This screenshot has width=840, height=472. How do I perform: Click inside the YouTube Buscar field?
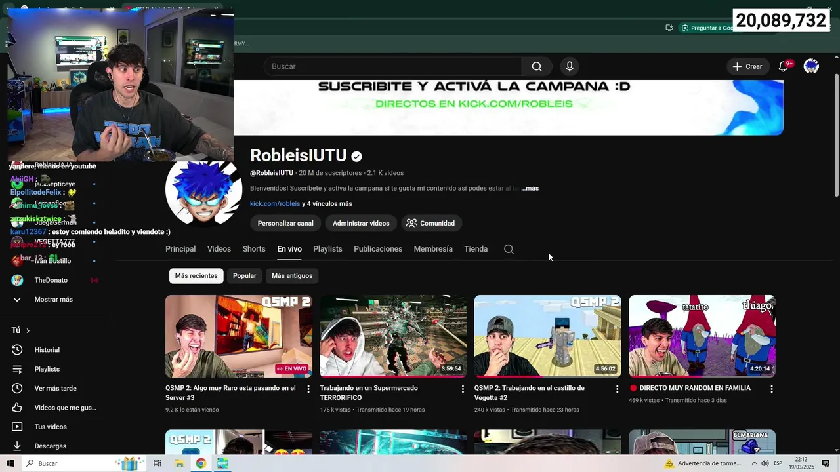coord(392,66)
